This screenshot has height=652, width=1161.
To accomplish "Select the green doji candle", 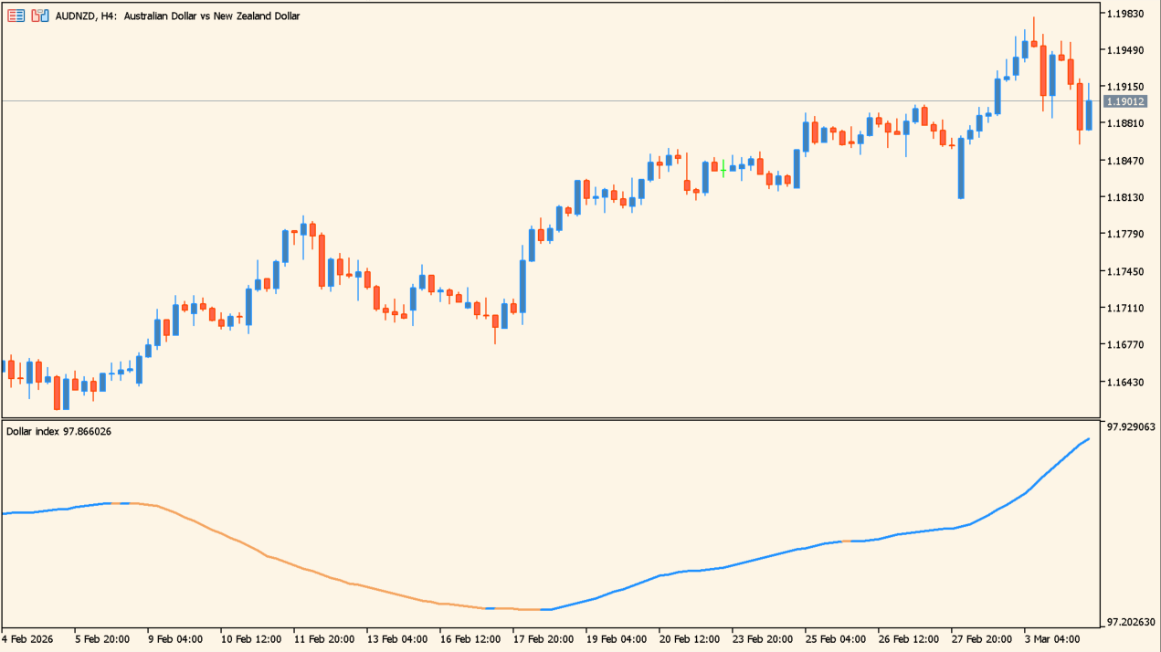I will (723, 169).
